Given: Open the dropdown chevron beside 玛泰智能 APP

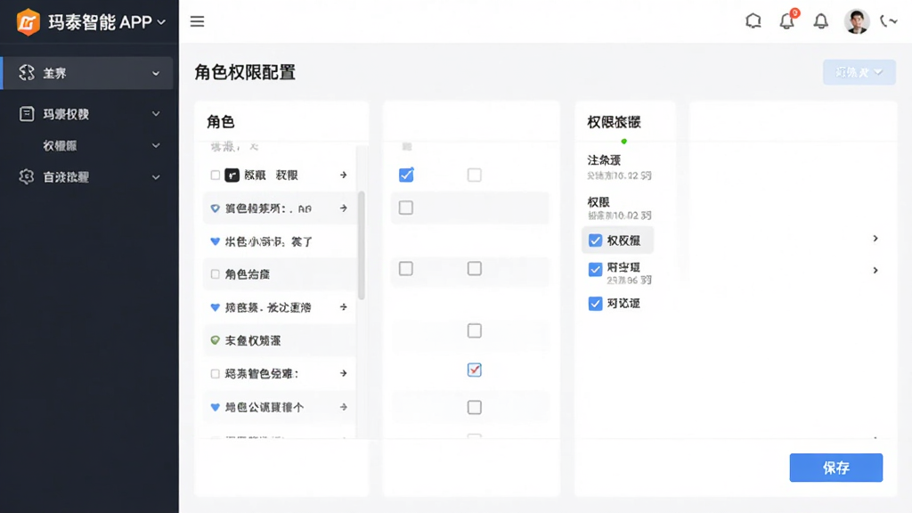Looking at the screenshot, I should [161, 22].
